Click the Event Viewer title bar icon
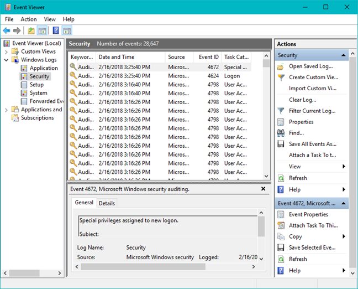Image resolution: width=358 pixels, height=289 pixels. [x=8, y=7]
